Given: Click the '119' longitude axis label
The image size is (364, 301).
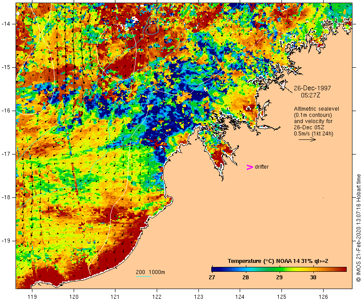Looking at the screenshot, I should 32,297.
